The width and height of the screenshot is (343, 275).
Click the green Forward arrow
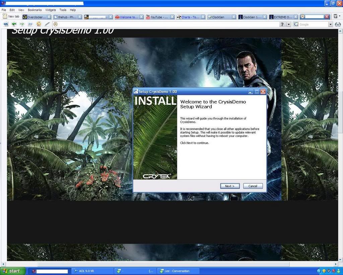point(22,24)
